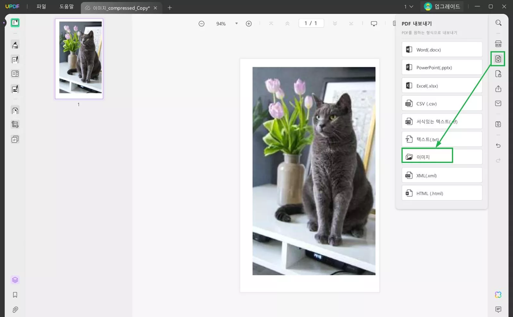Close the 이미지_compressed_Copy tab

click(156, 8)
